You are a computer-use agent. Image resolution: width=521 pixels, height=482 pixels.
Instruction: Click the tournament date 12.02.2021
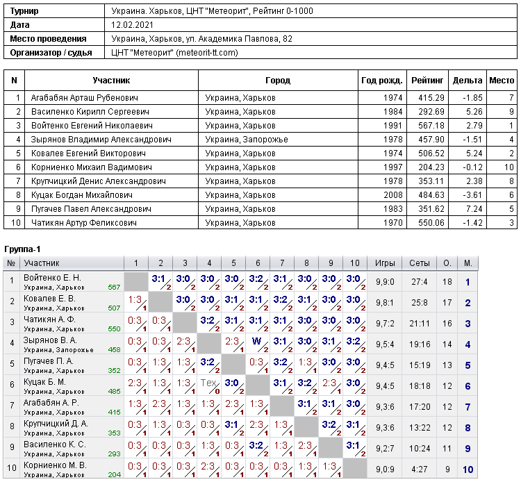132,25
